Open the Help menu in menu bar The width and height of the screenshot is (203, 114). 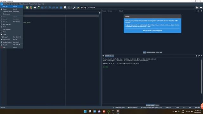pyautogui.click(x=43, y=4)
